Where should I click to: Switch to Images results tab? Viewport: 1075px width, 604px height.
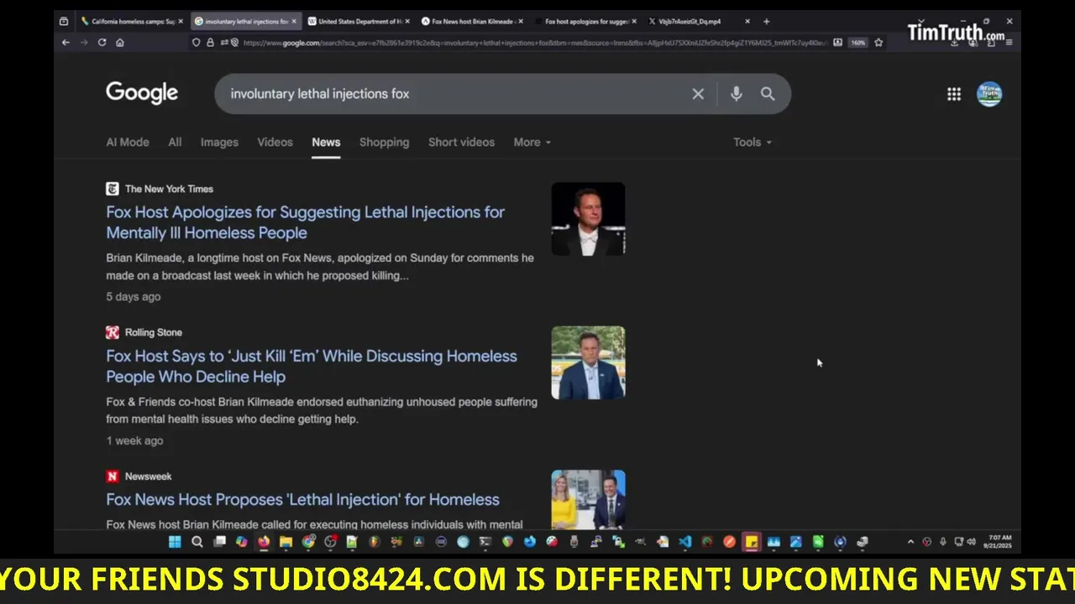pyautogui.click(x=219, y=142)
